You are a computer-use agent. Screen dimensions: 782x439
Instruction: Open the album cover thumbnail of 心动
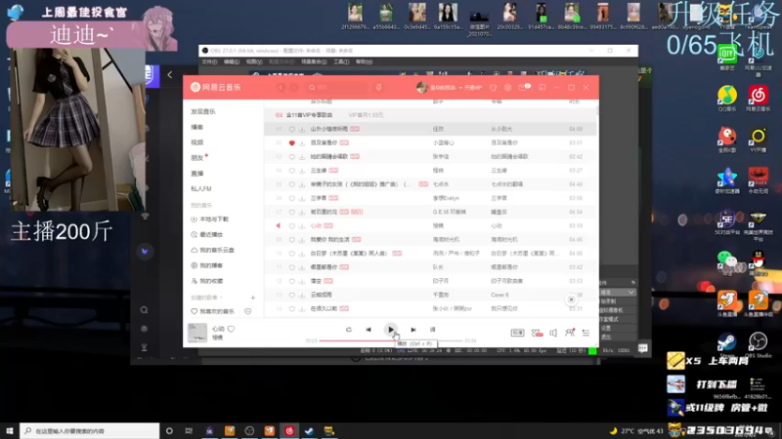pos(197,333)
